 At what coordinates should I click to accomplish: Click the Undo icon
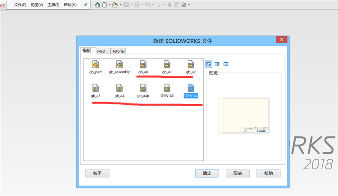148,5
